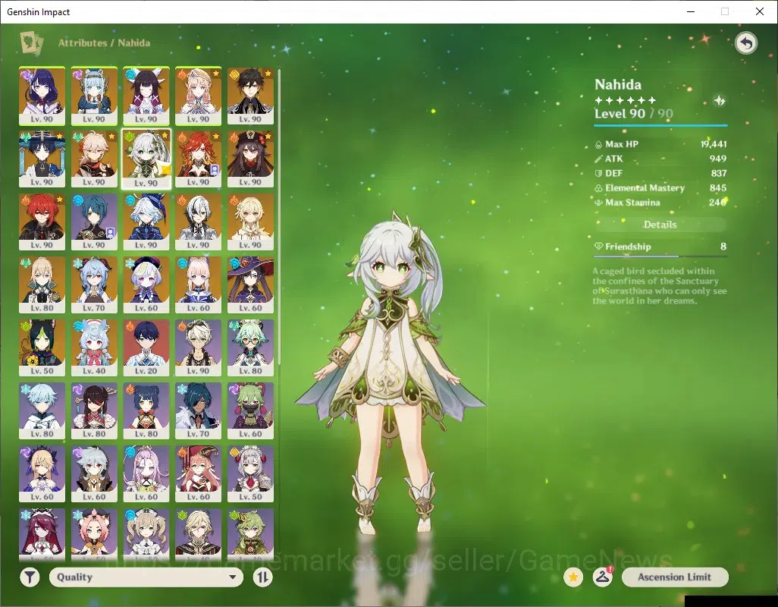Expand the Quality sort dropdown

coord(146,577)
